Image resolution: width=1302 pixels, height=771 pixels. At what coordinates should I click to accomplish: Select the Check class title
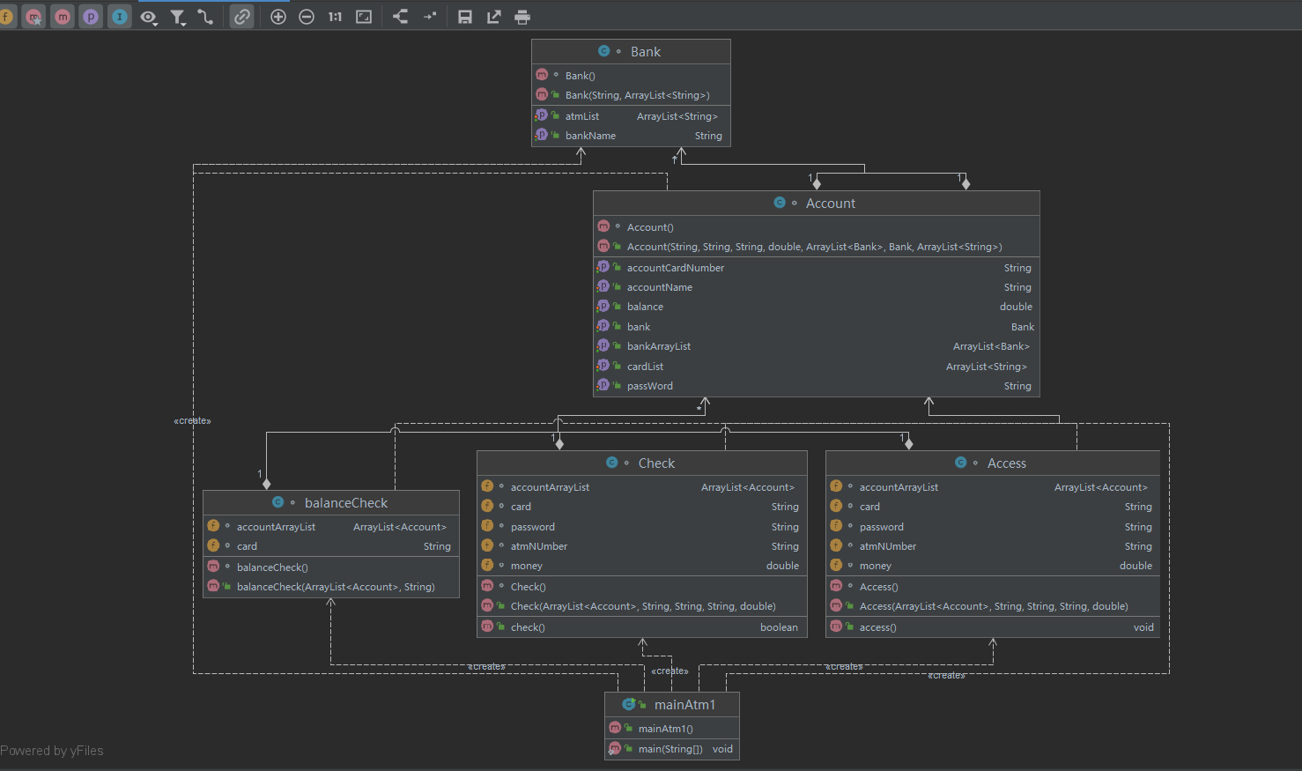click(x=656, y=463)
